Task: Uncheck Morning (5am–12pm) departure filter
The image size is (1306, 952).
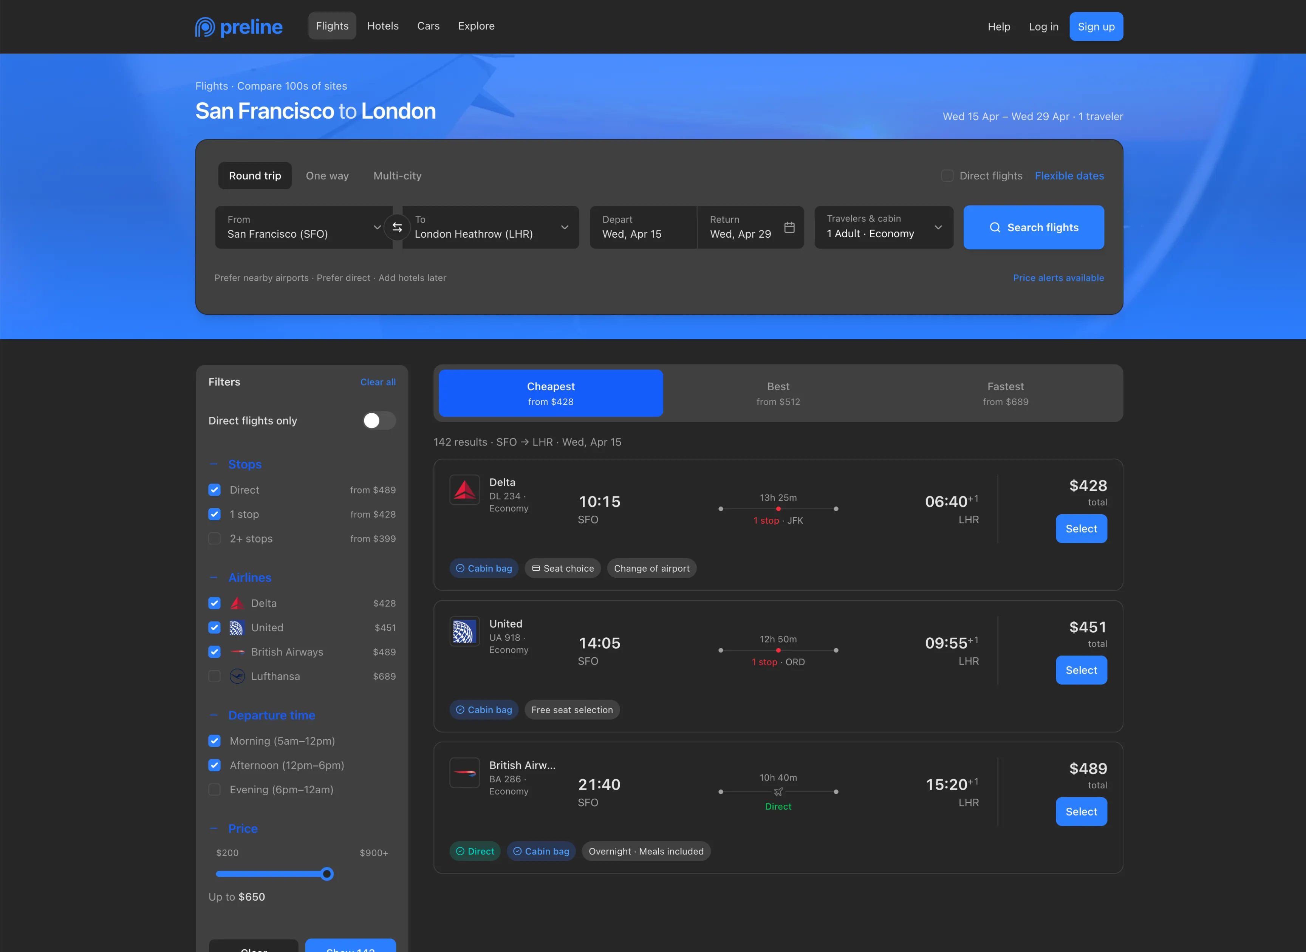Action: (214, 740)
